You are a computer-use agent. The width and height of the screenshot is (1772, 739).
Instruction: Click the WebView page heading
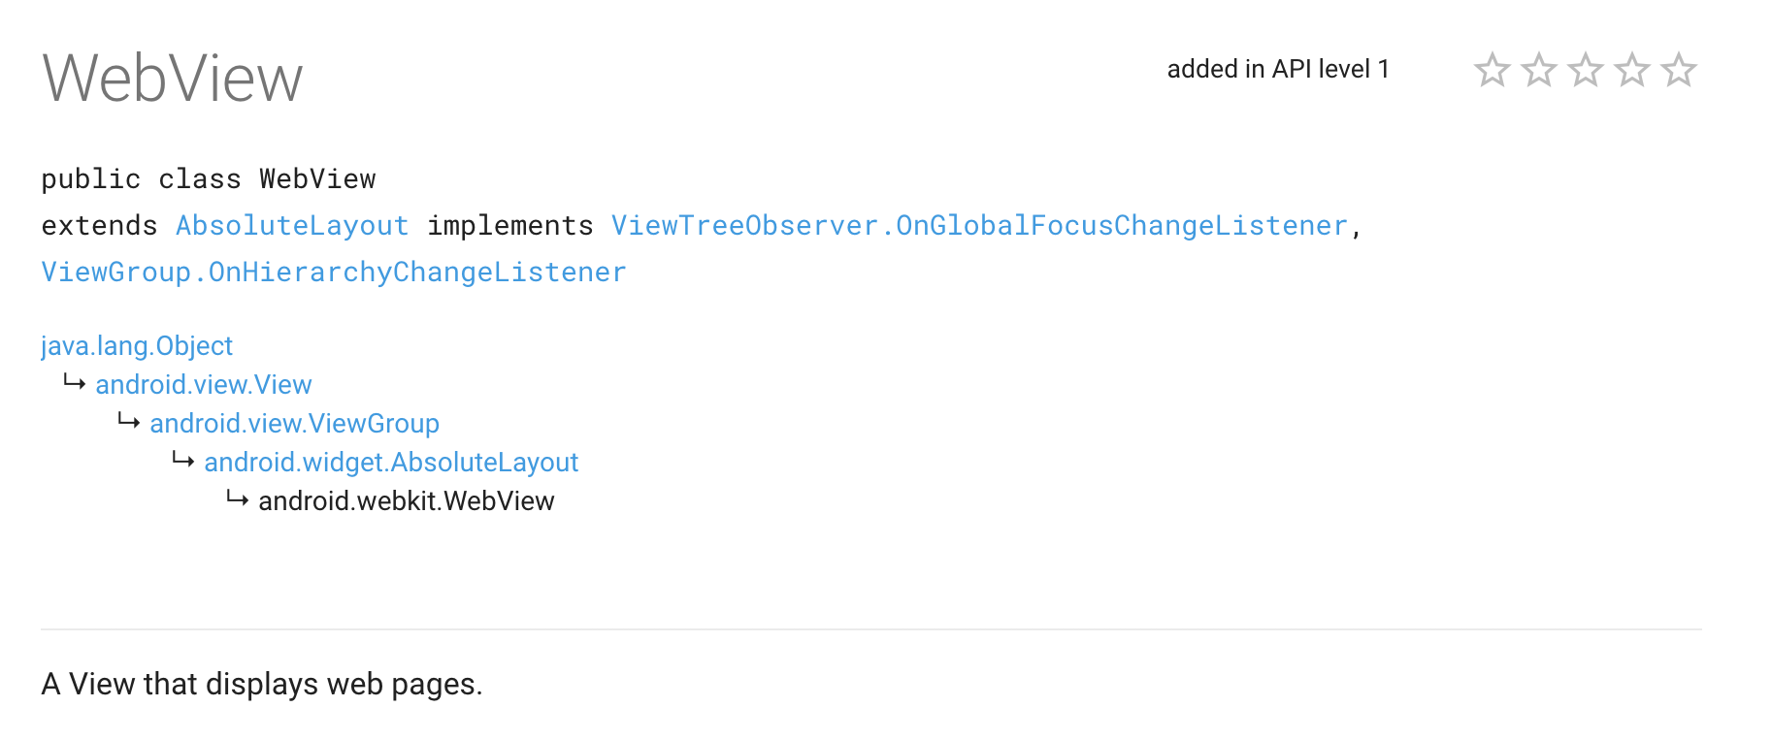173,79
